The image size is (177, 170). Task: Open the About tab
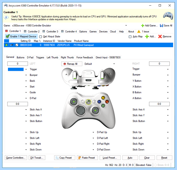coord(131,32)
